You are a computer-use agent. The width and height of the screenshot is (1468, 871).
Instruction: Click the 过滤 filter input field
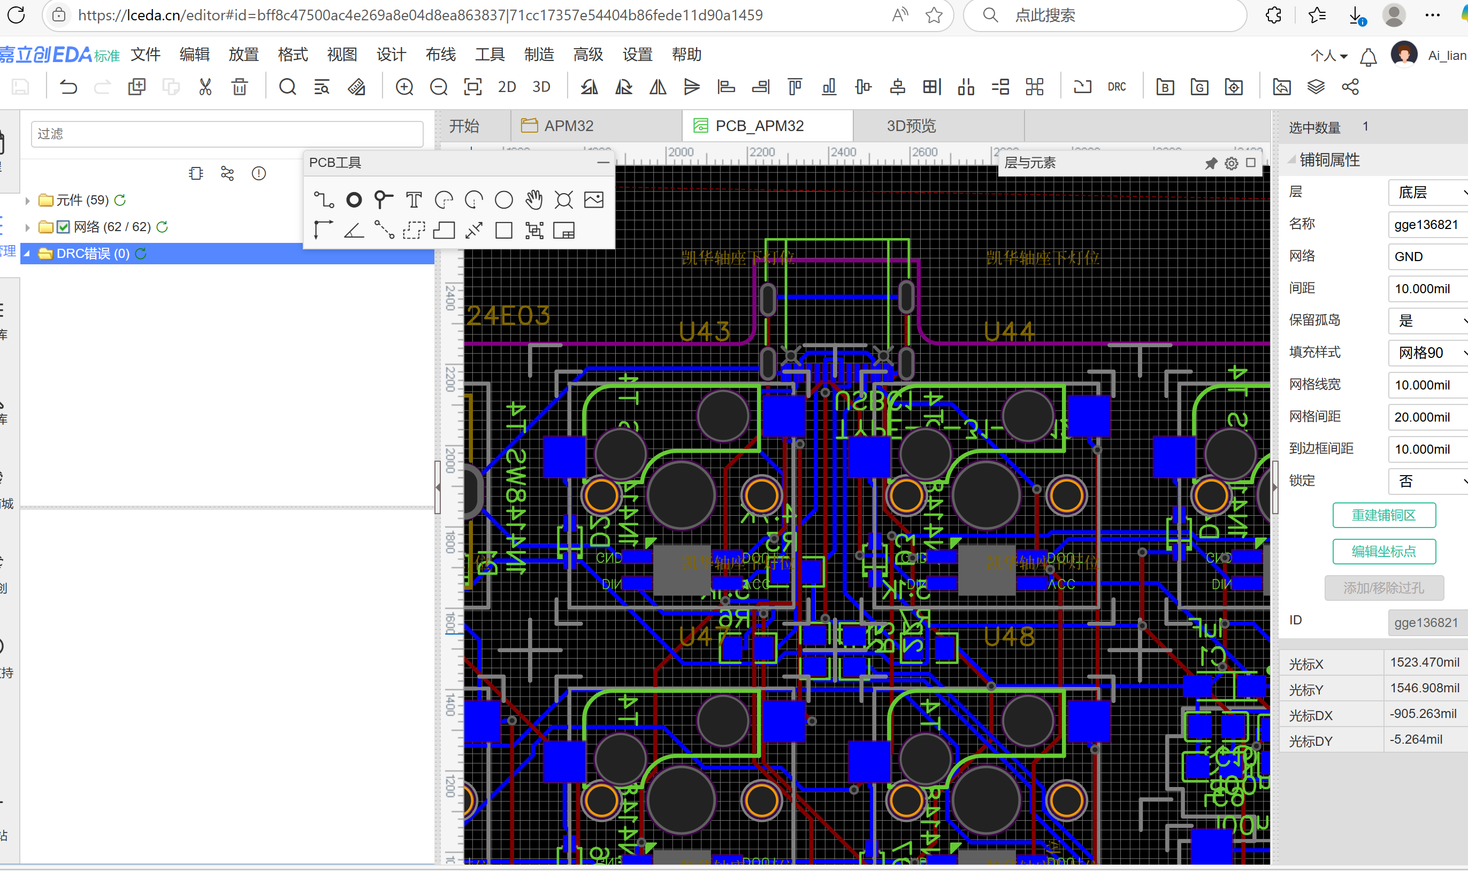(x=226, y=134)
